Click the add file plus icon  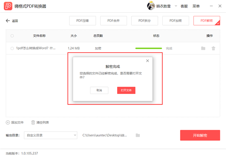(8, 123)
